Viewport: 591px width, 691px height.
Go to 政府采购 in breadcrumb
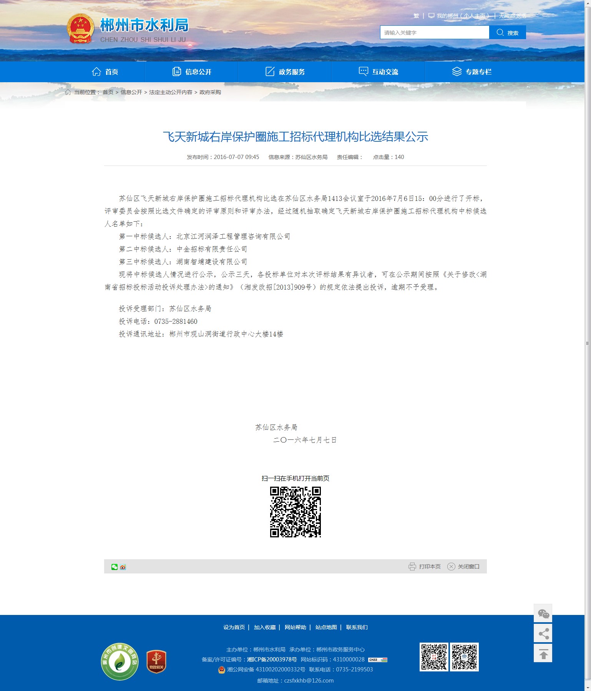click(x=210, y=92)
